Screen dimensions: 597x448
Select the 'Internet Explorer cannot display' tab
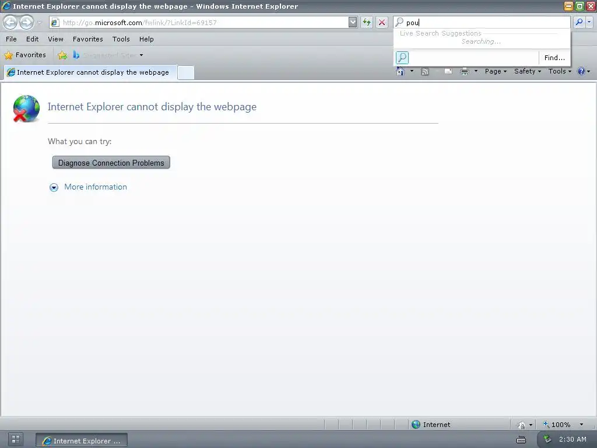[x=90, y=72]
